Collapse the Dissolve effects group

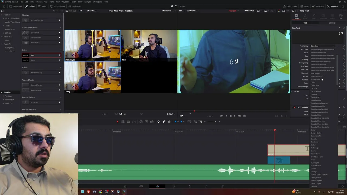[x=61, y=15]
